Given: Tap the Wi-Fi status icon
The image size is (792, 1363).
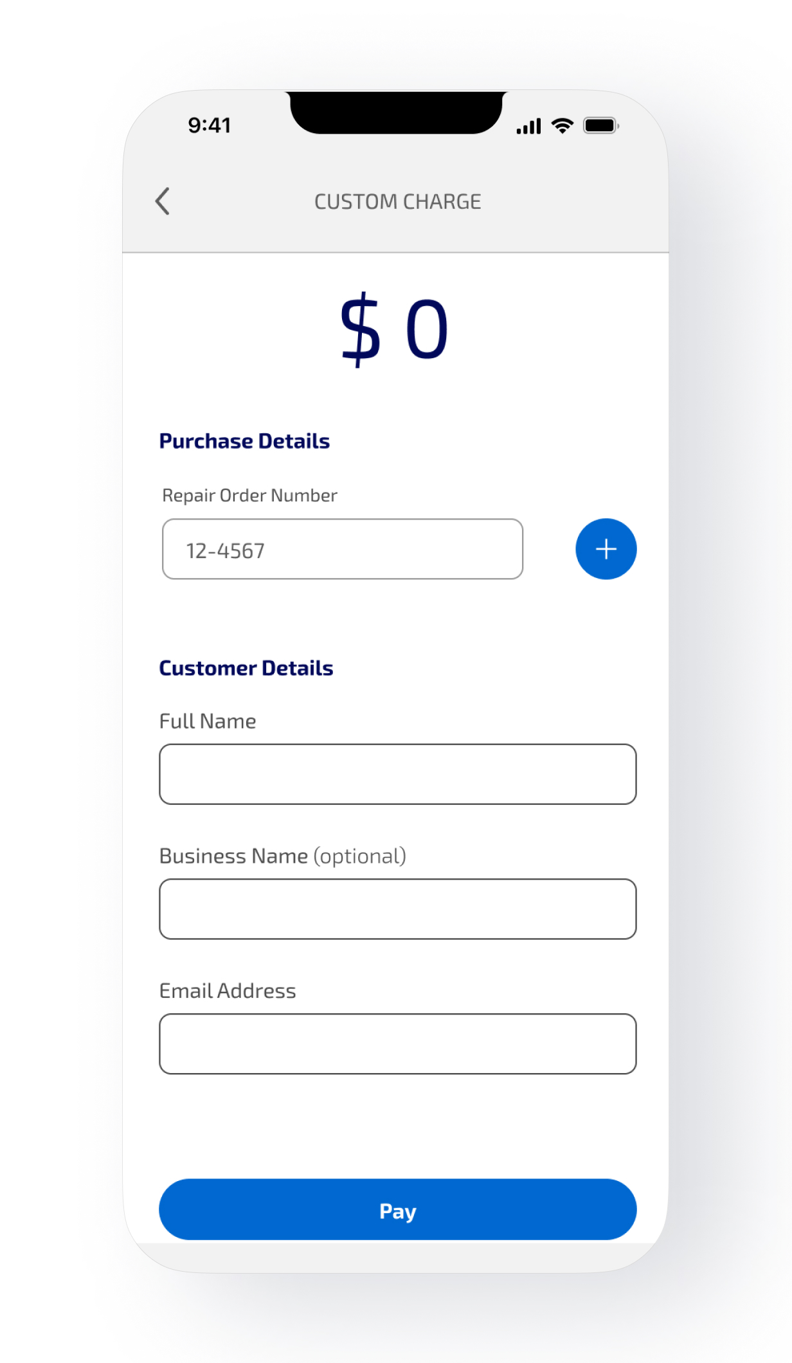Looking at the screenshot, I should [562, 126].
